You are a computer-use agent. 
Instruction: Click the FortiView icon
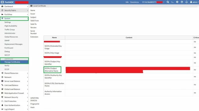point(2,14)
